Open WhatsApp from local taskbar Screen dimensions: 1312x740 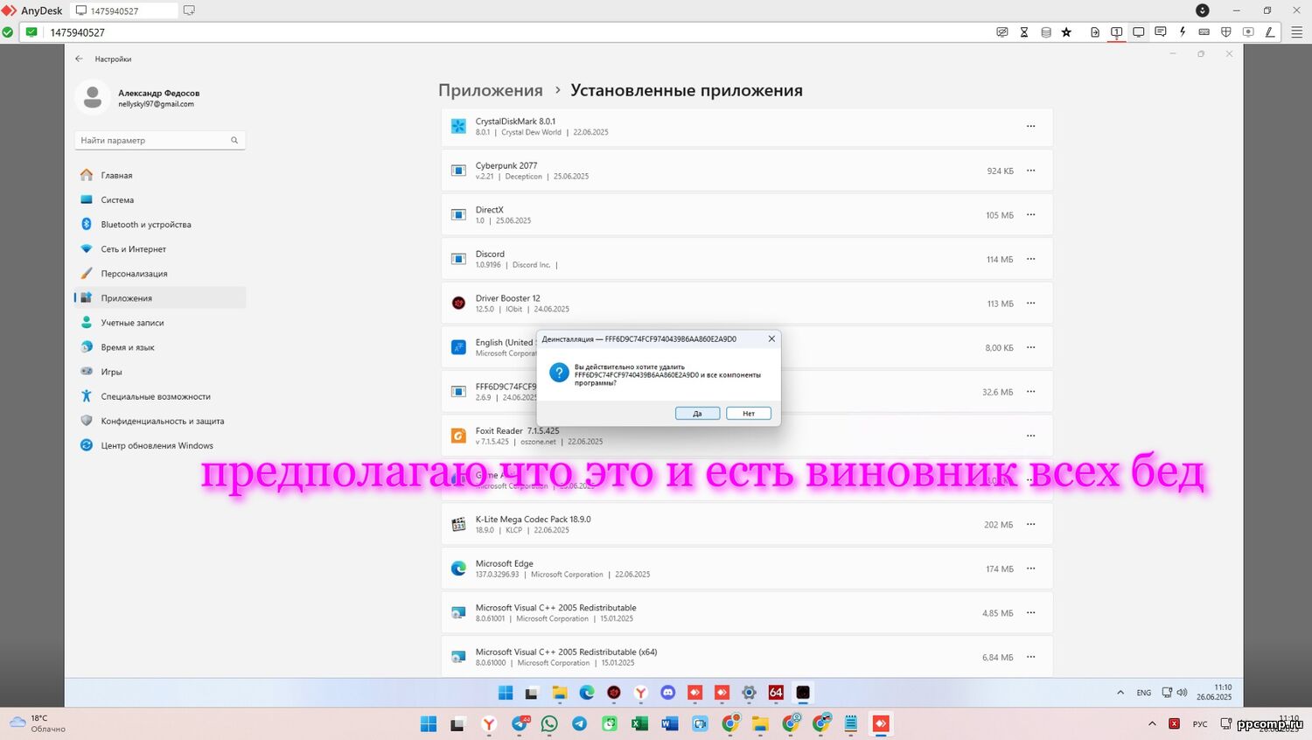tap(549, 723)
